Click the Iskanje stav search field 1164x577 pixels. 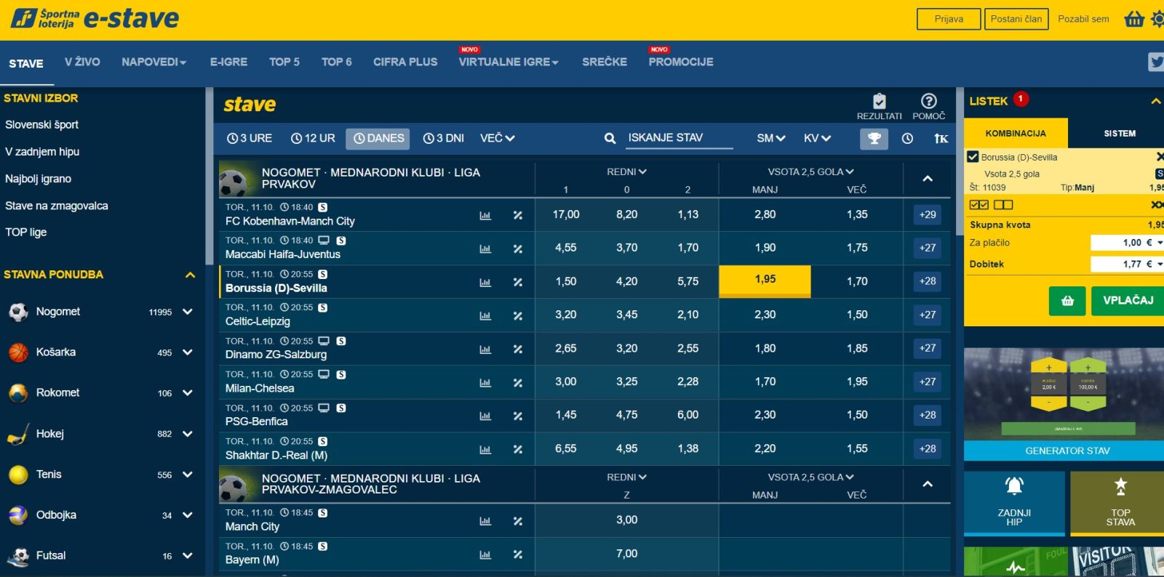pos(679,138)
